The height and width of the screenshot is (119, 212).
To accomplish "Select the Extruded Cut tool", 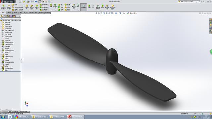I will click(x=27, y=7).
